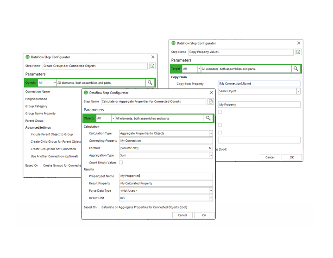Image resolution: width=333 pixels, height=258 pixels.
Task: Click the Connecting Property field with My Connection
Action: [166, 140]
